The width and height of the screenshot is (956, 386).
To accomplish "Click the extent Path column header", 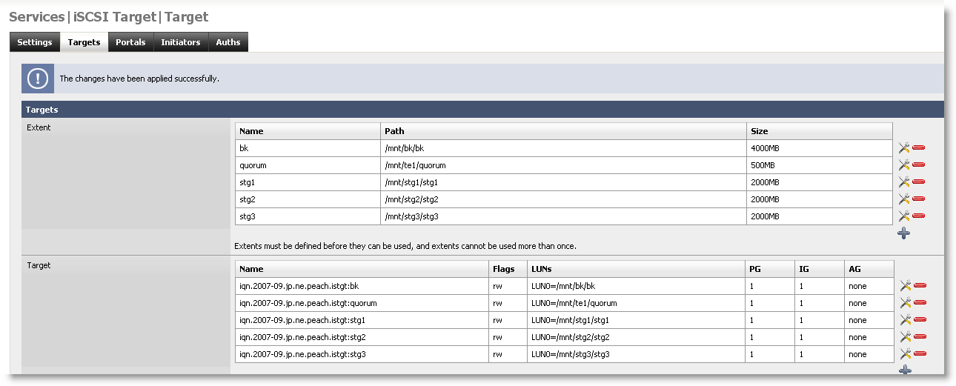I will coord(563,131).
